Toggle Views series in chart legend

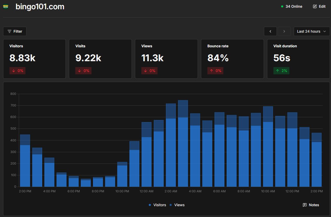pos(177,205)
